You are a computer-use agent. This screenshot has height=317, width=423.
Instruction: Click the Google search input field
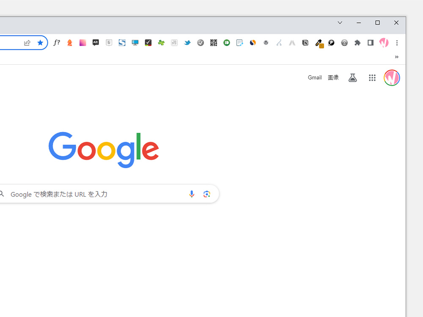97,194
